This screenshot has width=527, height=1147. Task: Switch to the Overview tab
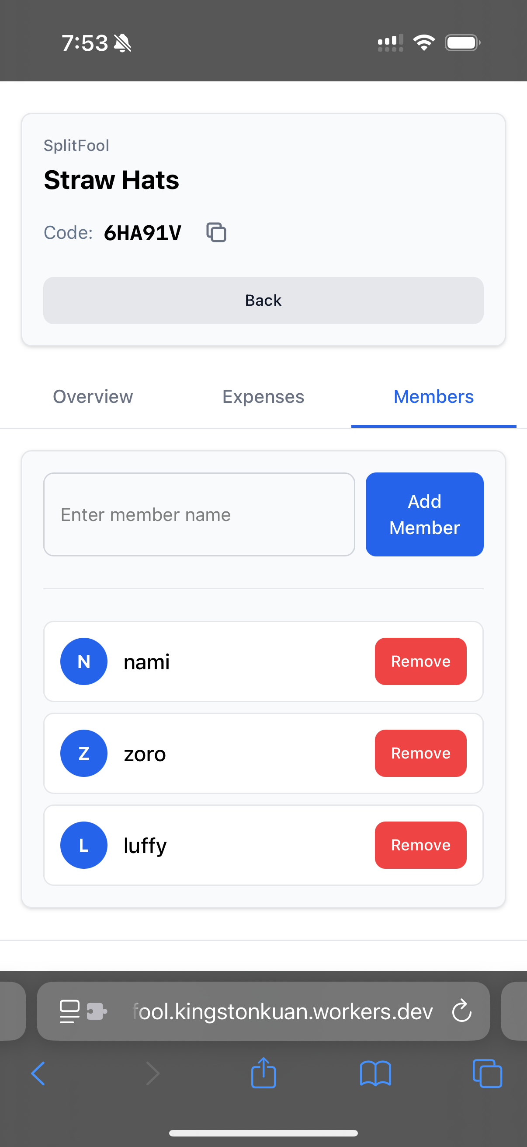pos(93,396)
